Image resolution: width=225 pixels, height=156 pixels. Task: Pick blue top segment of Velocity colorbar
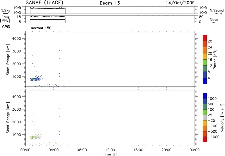pos(205,96)
